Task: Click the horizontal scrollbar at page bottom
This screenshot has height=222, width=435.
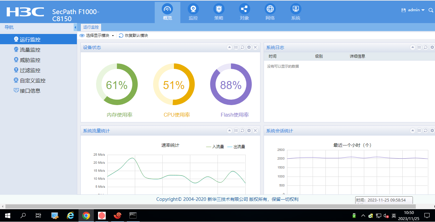Action: tap(192, 207)
